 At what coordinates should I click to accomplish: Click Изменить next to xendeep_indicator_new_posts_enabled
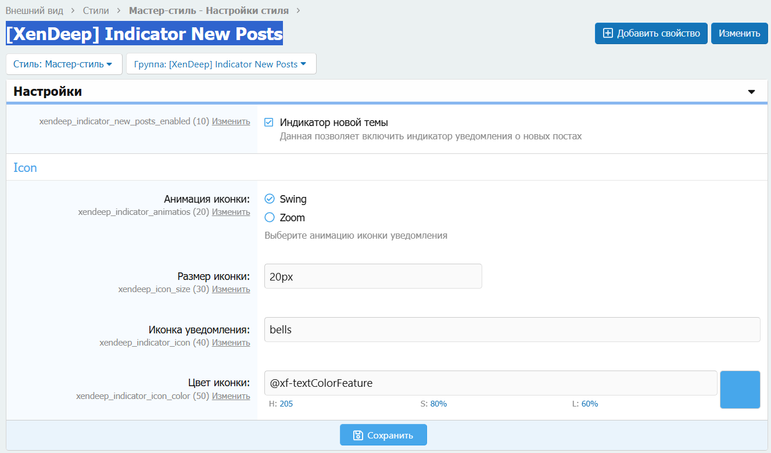[231, 121]
